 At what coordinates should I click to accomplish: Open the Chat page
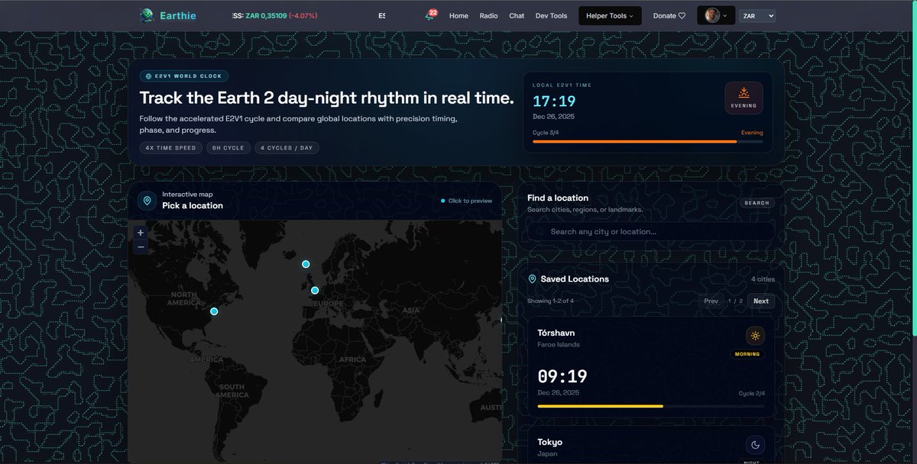click(517, 15)
